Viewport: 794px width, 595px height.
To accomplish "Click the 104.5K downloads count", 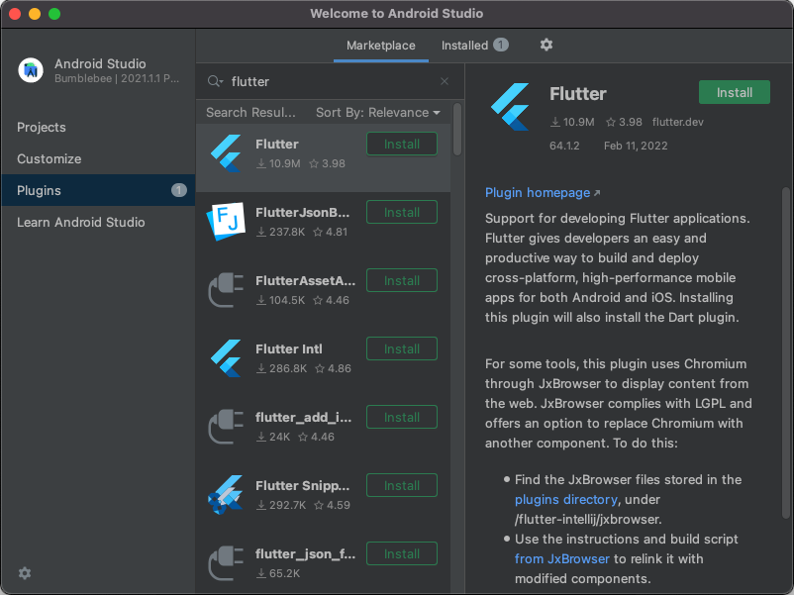I will tap(287, 300).
